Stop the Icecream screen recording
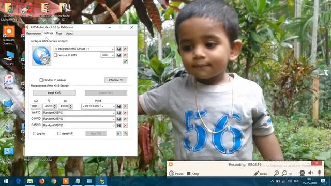Image resolution: width=331 pixels, height=186 pixels. coord(193,174)
